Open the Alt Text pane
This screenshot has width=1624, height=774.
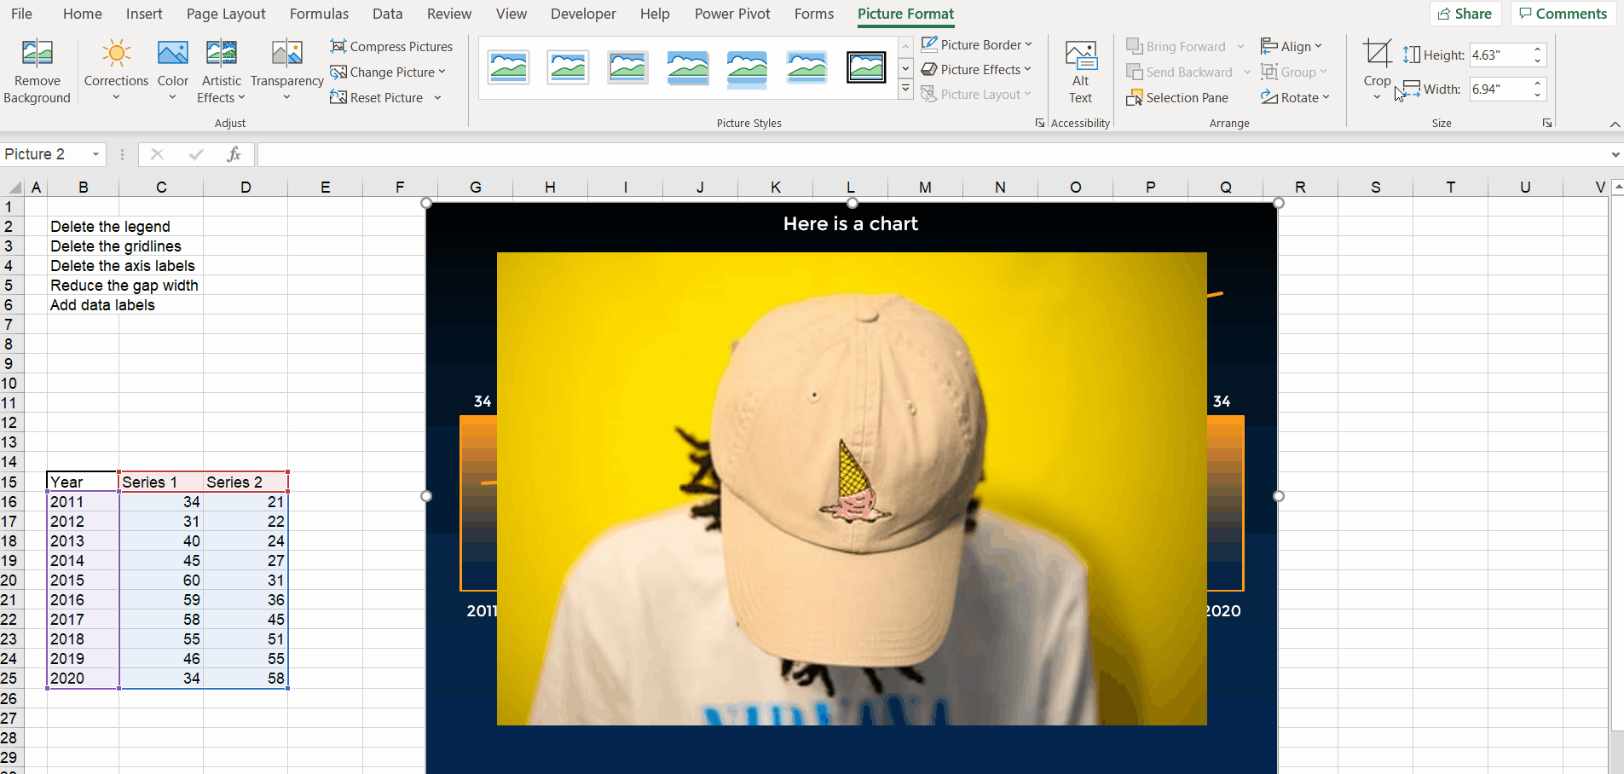pyautogui.click(x=1080, y=68)
